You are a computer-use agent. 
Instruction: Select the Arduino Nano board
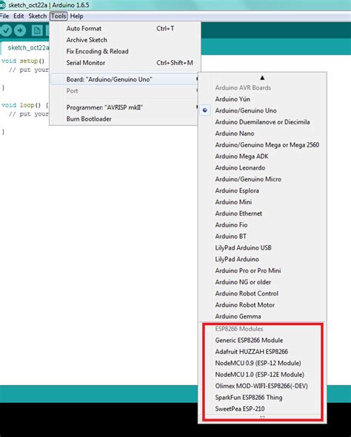[263, 133]
